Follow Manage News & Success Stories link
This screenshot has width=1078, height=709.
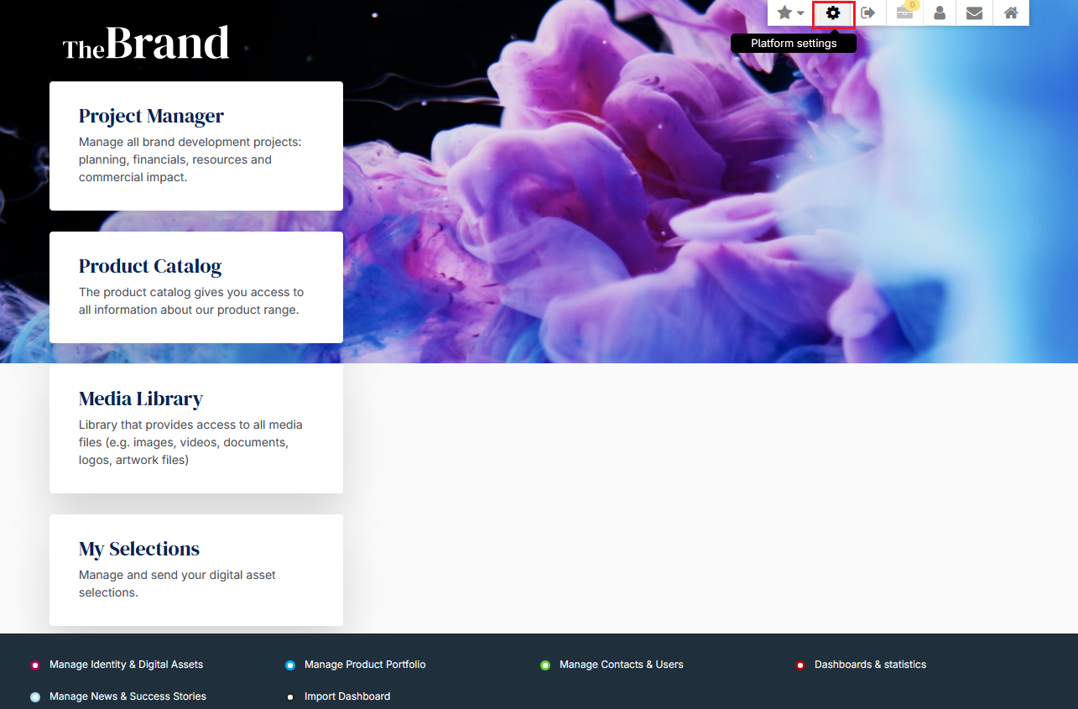(x=128, y=696)
